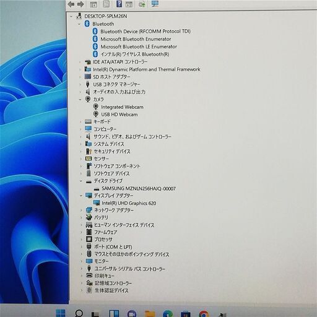The image size is (317, 317).
Task: Collapse the DESKTOP-SPLM26N root node
Action: click(71, 16)
